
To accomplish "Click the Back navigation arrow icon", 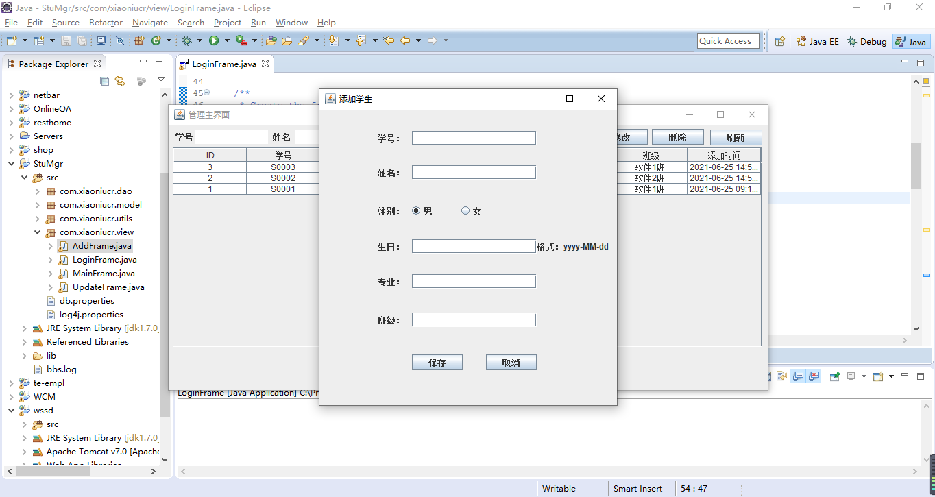I will (405, 40).
